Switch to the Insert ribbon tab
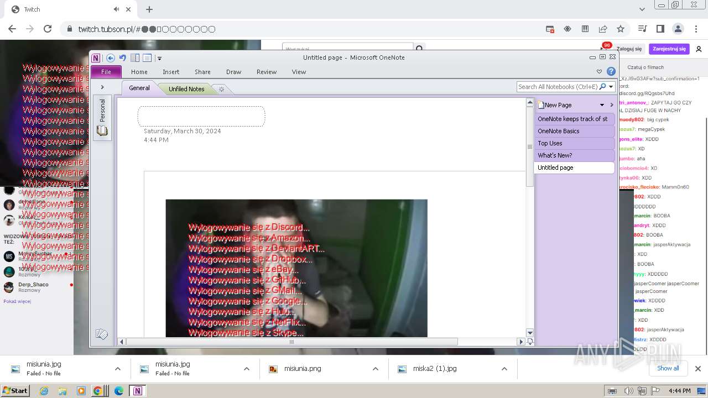 point(171,72)
